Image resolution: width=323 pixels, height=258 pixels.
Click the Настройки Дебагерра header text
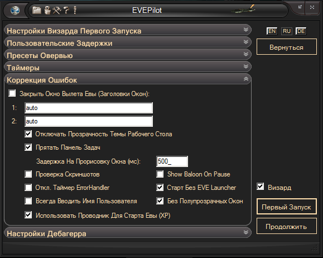click(x=46, y=233)
